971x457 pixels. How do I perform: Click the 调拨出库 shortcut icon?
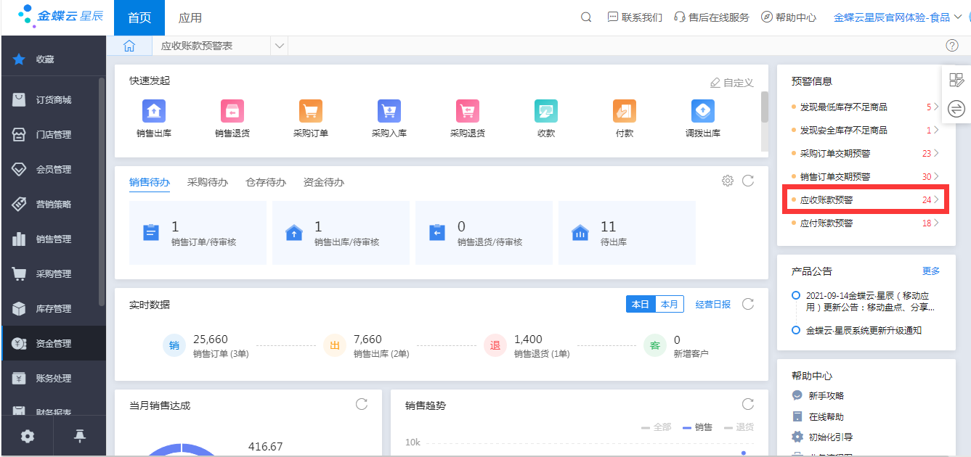[703, 112]
